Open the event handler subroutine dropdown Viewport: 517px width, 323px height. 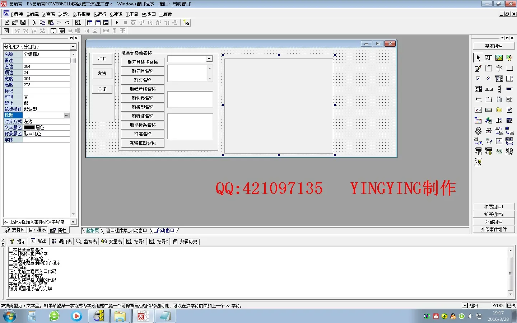(x=73, y=222)
